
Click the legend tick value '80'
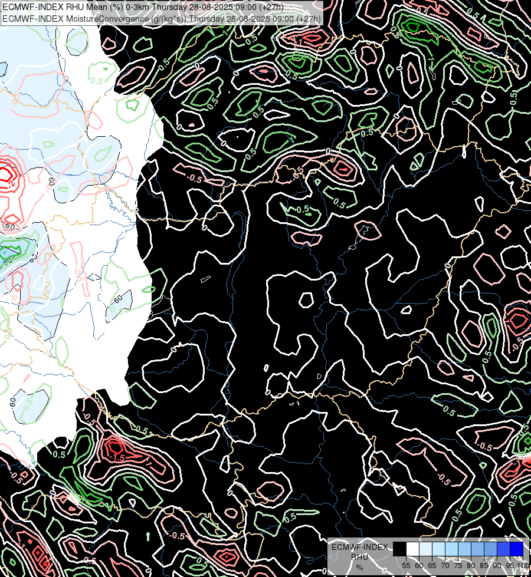pos(471,566)
